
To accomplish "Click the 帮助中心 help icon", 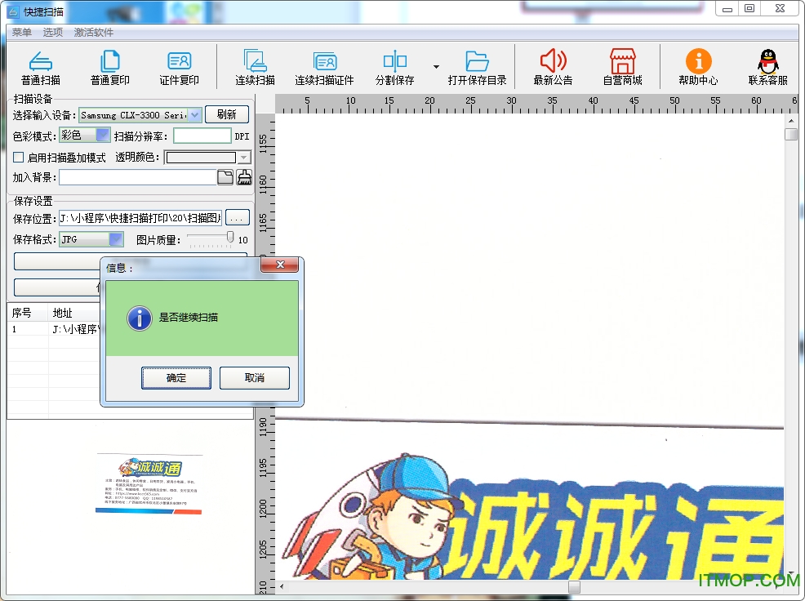I will tap(698, 61).
